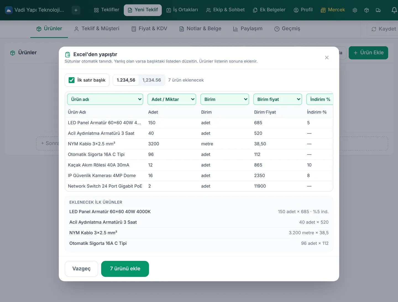Open settings via the gear icon
Image resolution: width=398 pixels, height=302 pixels.
(355, 10)
